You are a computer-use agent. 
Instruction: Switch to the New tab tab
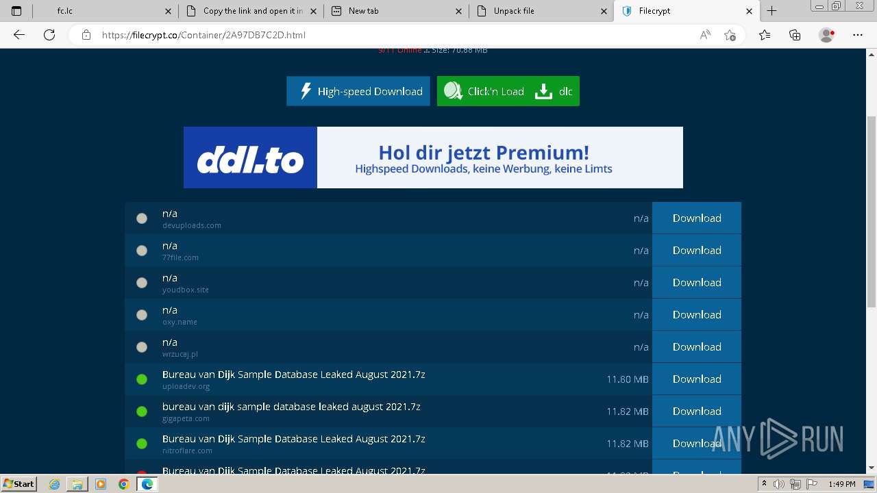397,11
